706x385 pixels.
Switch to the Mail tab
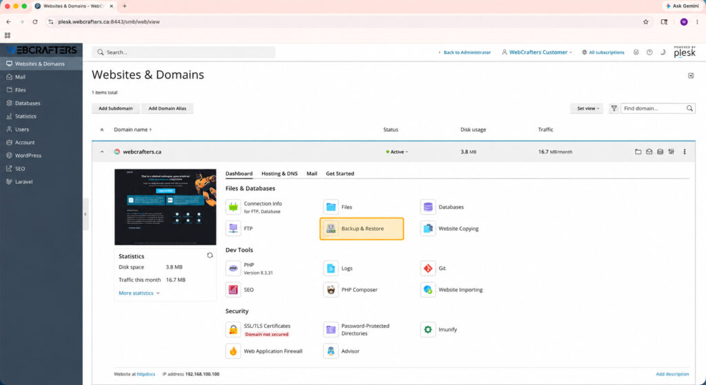pos(312,174)
